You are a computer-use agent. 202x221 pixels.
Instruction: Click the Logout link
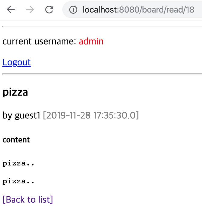click(16, 62)
